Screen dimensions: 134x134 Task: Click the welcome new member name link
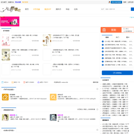[65, 82]
